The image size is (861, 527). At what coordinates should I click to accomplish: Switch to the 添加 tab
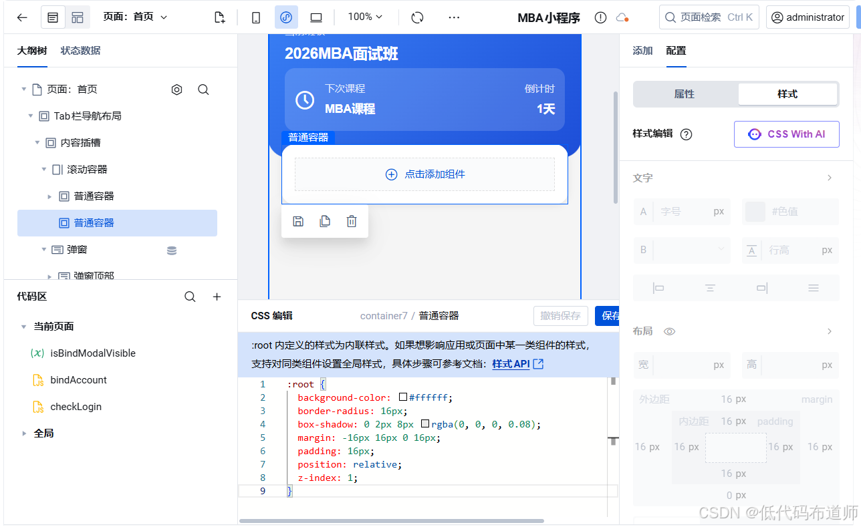pyautogui.click(x=642, y=51)
